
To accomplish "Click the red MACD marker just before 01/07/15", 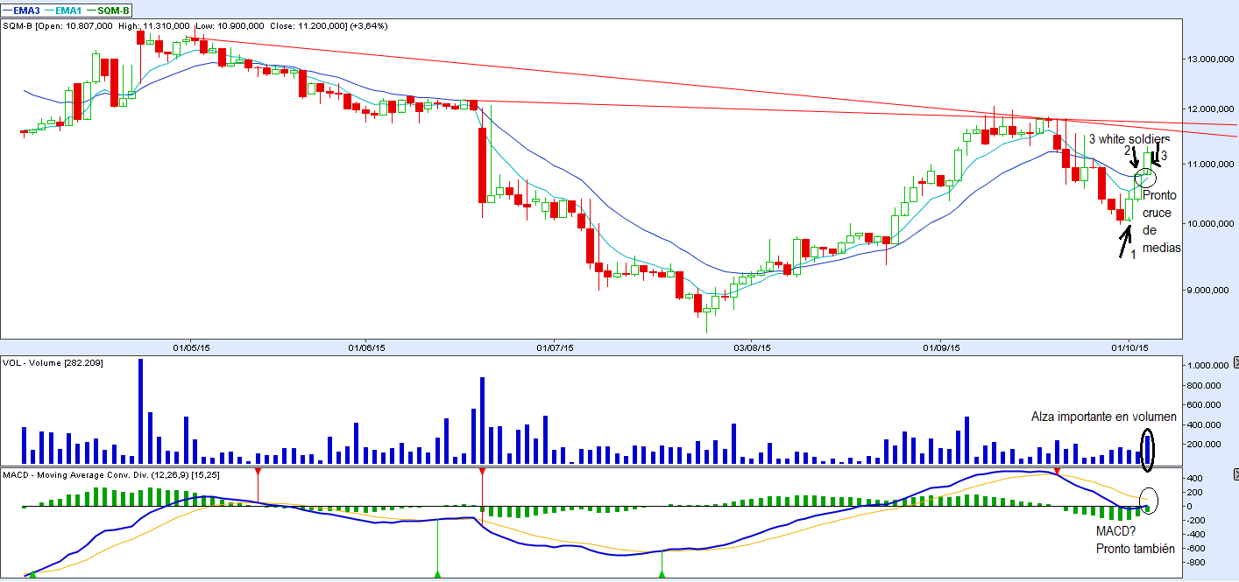I will click(x=482, y=473).
